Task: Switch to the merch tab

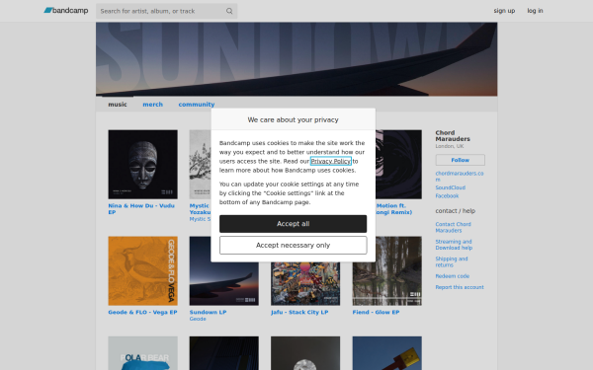Action: click(x=152, y=105)
